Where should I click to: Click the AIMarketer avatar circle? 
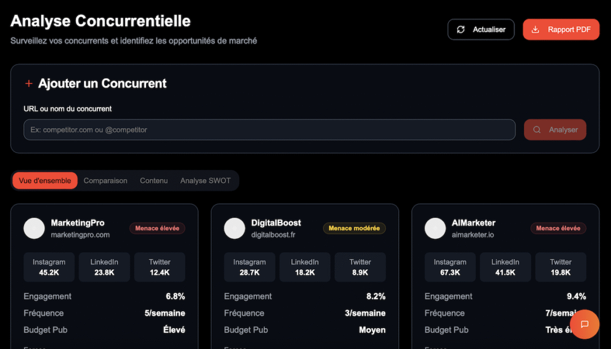coord(435,228)
